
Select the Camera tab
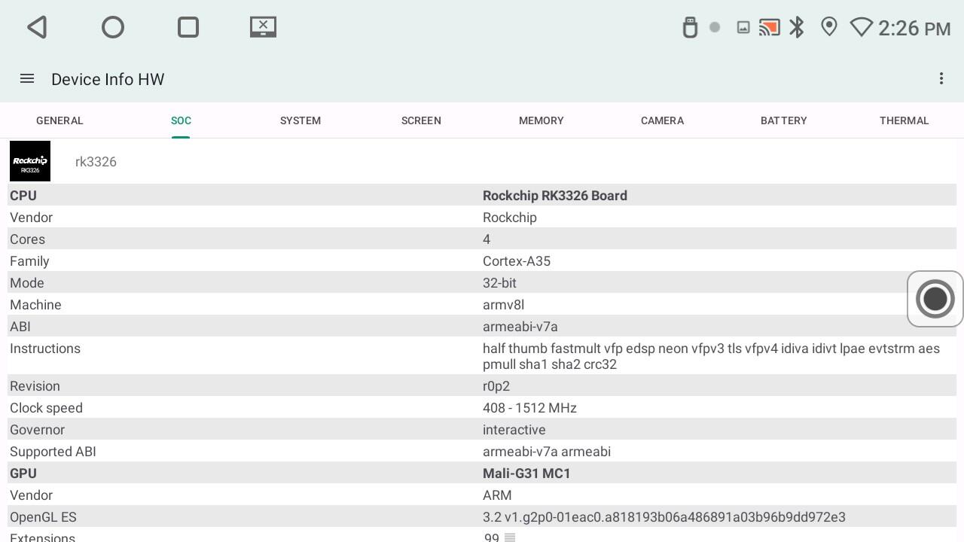(x=662, y=120)
